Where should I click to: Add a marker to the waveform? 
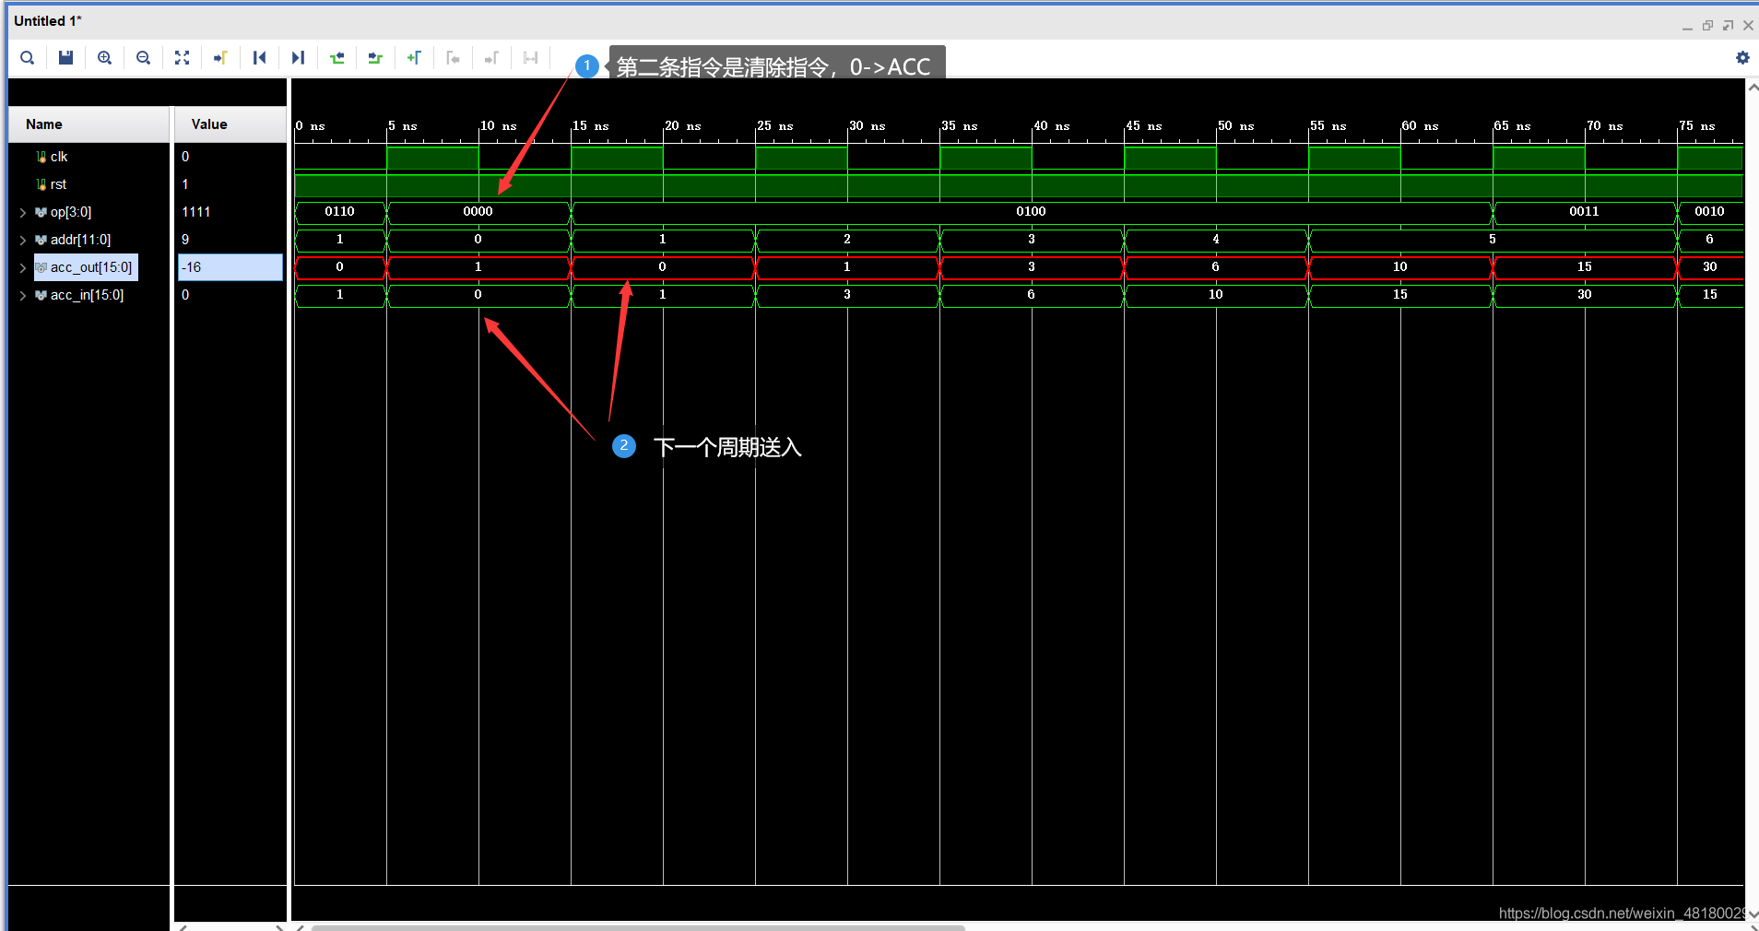click(414, 58)
